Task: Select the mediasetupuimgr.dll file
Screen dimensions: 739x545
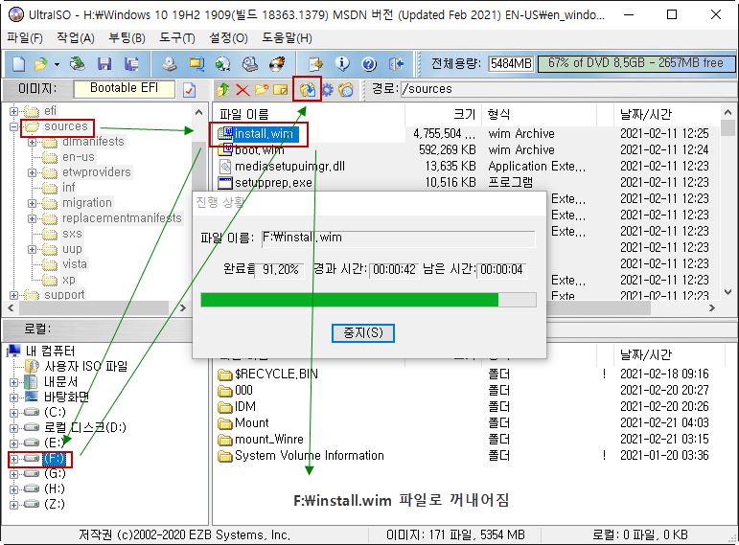Action: click(289, 167)
